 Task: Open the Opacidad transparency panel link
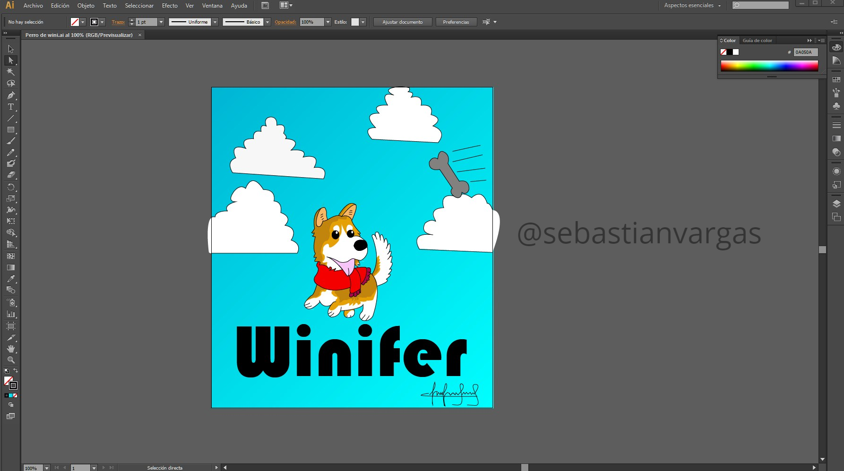(x=285, y=22)
